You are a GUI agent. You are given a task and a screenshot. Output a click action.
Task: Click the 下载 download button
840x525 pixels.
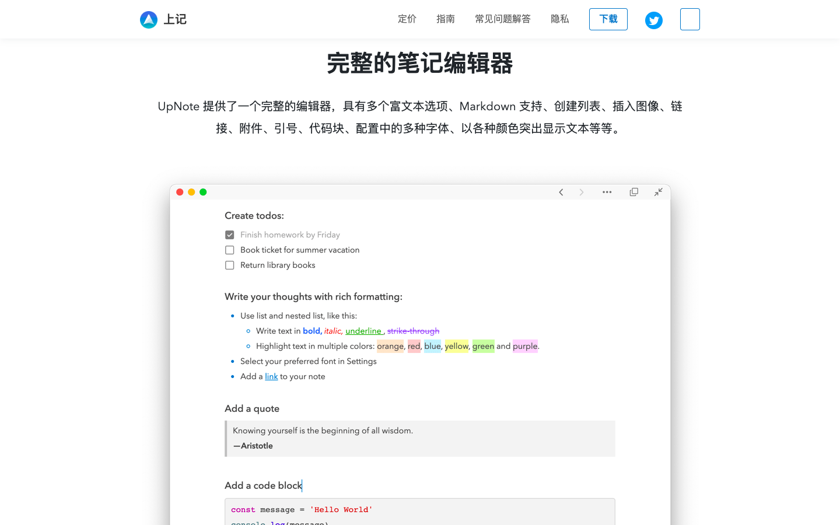608,19
